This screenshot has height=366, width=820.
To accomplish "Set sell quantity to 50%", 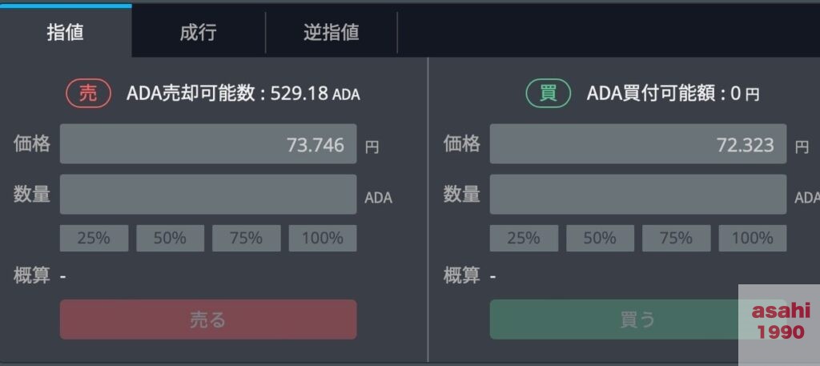I will click(x=171, y=239).
